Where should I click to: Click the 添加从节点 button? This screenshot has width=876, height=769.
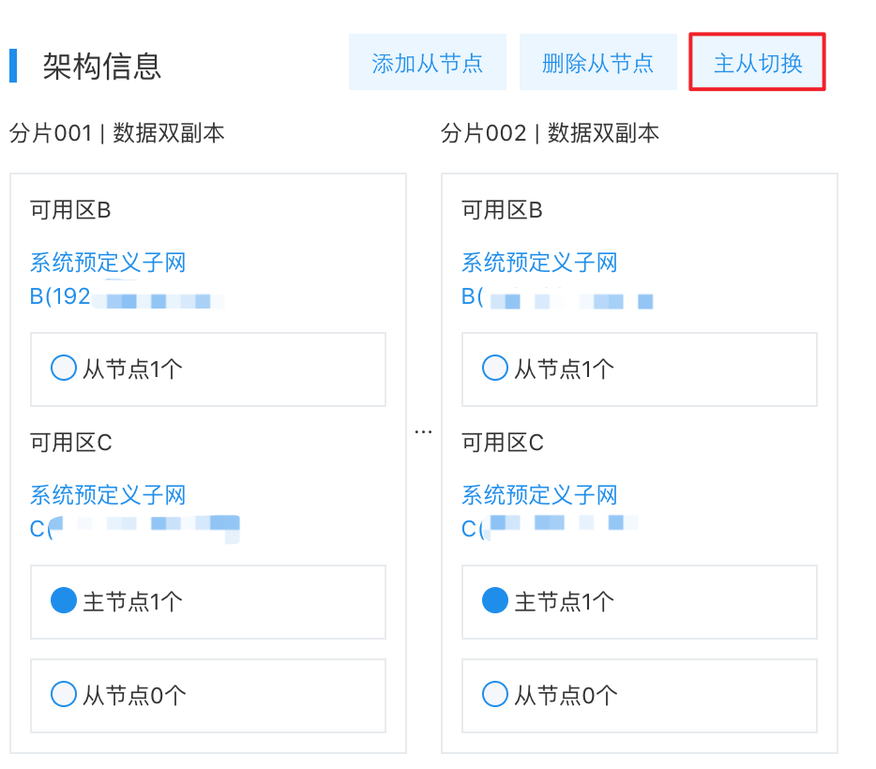click(x=428, y=62)
